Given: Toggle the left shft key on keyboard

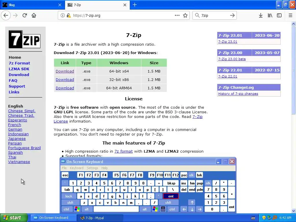Looking at the screenshot, I should click(x=70, y=203).
